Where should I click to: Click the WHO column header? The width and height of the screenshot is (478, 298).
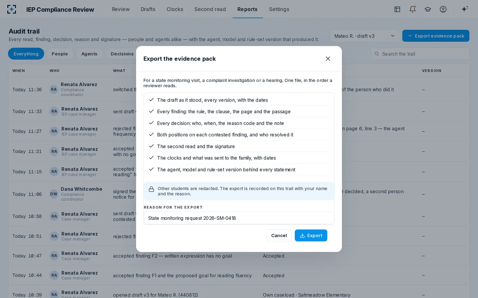click(x=54, y=71)
